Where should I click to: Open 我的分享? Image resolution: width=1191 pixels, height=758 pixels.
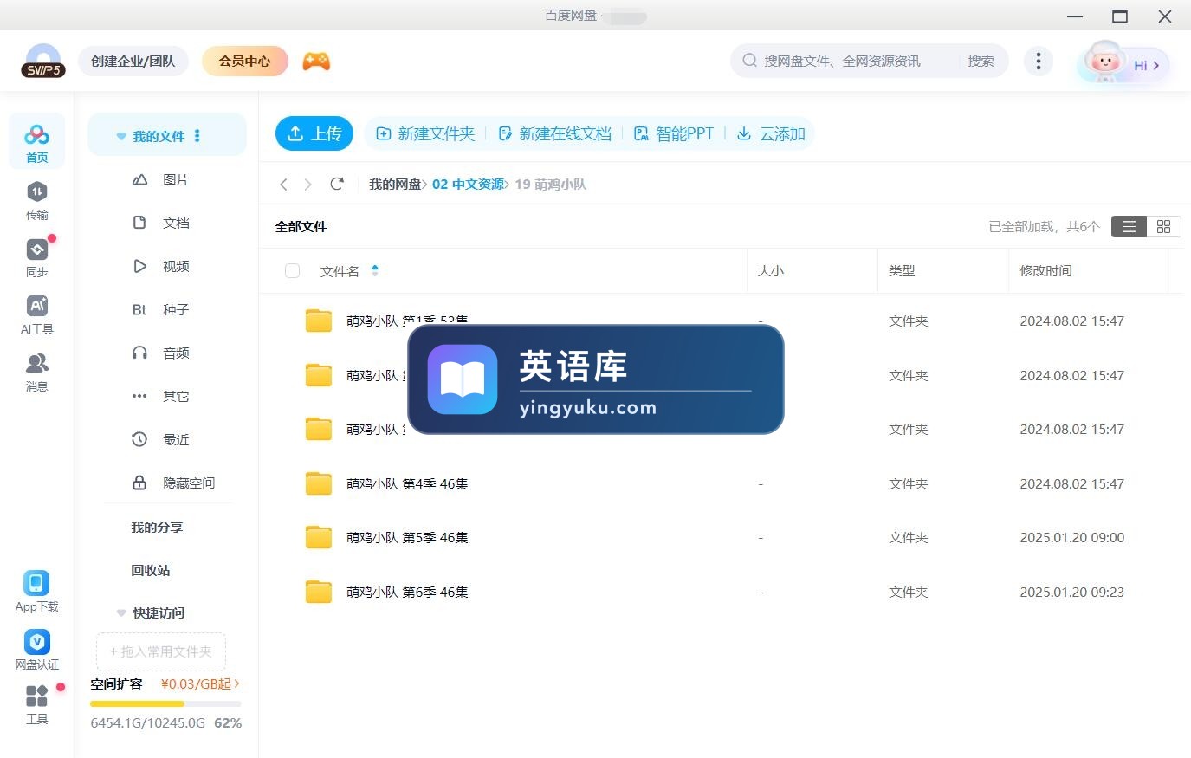point(157,527)
